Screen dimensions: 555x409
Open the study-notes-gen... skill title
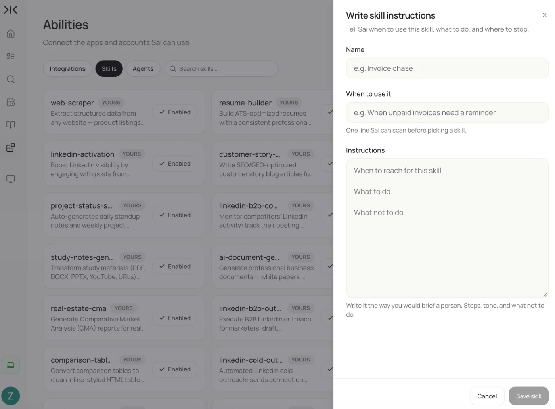point(82,257)
